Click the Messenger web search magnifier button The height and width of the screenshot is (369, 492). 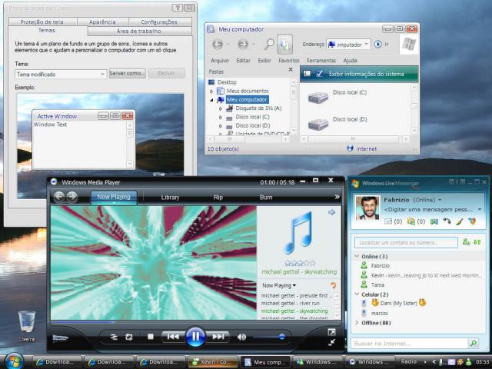coord(474,344)
